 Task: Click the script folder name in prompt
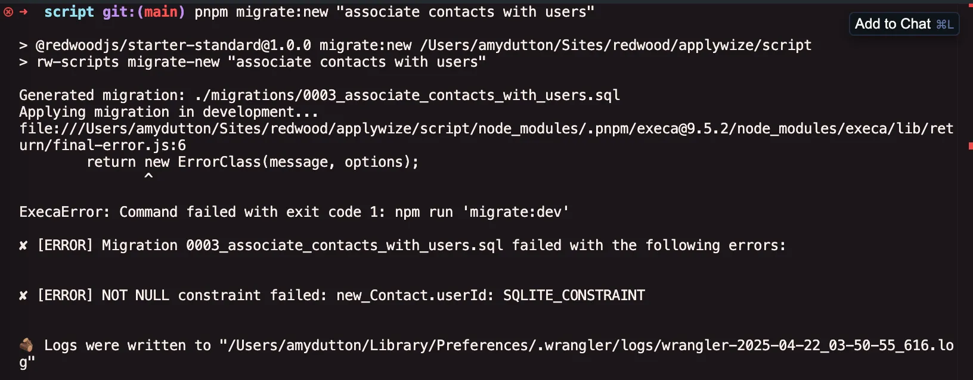[x=69, y=12]
